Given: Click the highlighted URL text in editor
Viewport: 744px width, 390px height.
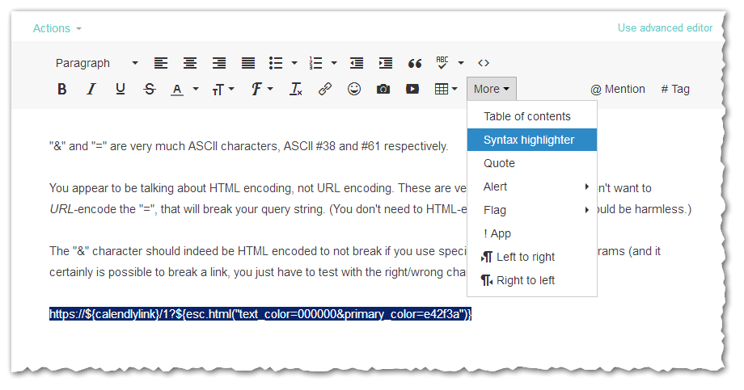Looking at the screenshot, I should [260, 314].
